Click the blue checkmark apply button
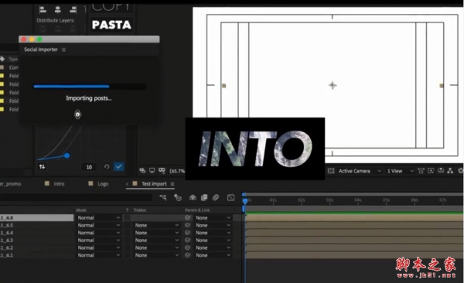Viewport: 464px width, 283px height. [x=118, y=167]
